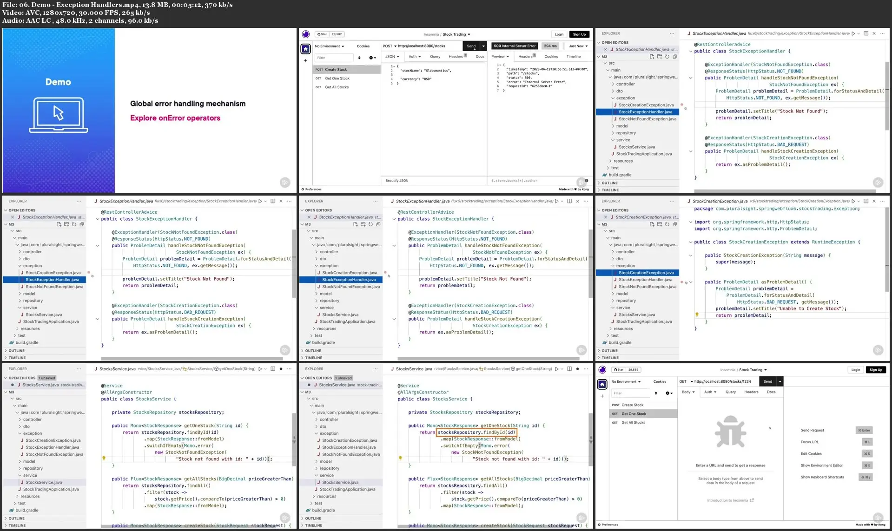
Task: Open Just Now response history dropdown
Action: click(578, 46)
